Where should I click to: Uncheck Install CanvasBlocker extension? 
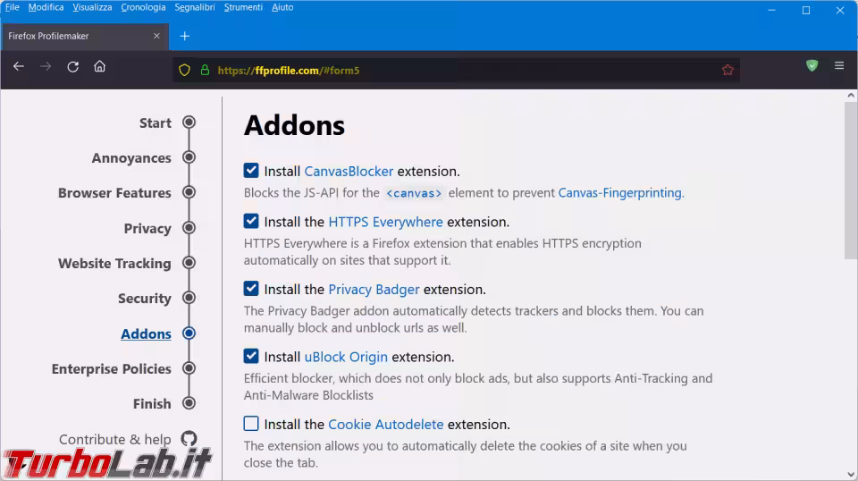pyautogui.click(x=251, y=171)
